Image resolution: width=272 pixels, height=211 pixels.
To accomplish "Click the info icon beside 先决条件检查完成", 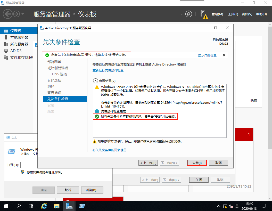I will point(97,111).
